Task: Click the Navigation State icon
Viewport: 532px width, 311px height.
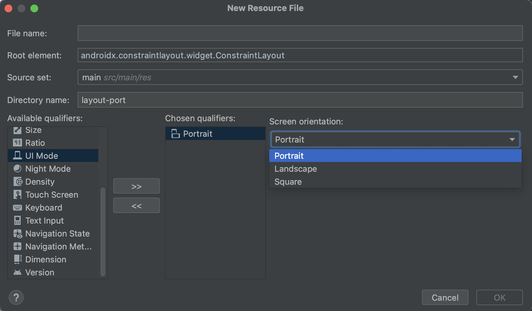Action: coord(17,234)
